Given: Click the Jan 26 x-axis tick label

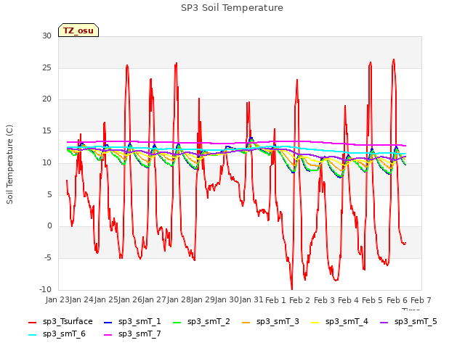Looking at the screenshot, I should (x=130, y=299).
